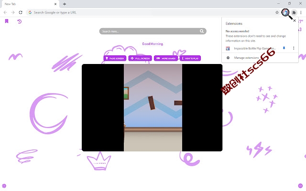Click the Manage extensions gear icon
The width and height of the screenshot is (306, 191).
(x=228, y=58)
